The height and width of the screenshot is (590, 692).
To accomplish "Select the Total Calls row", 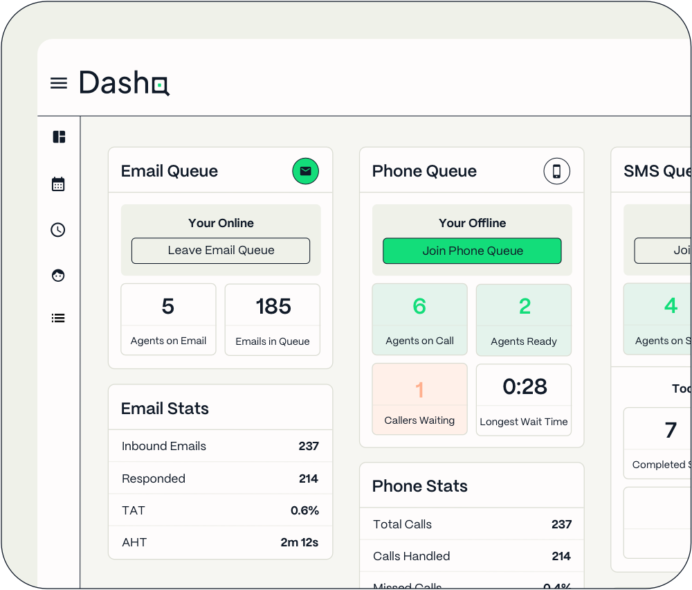I will click(x=472, y=524).
